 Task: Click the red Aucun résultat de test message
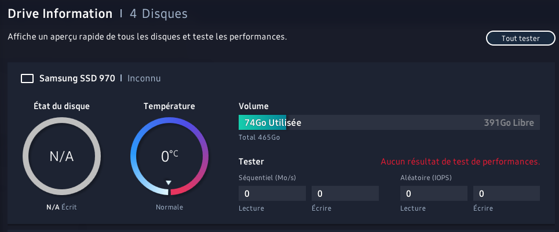[x=461, y=162]
